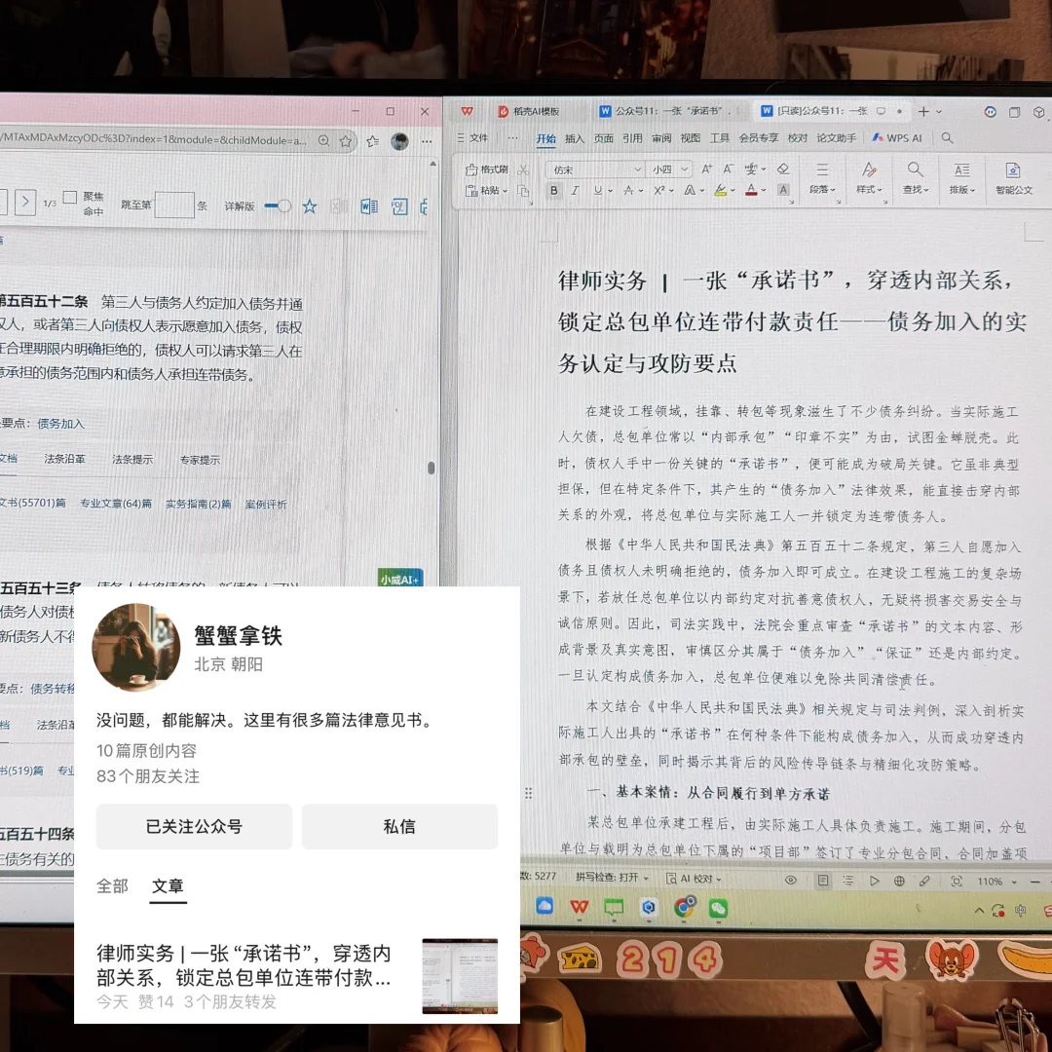Decrease font size with the A- icon
Image resolution: width=1052 pixels, height=1052 pixels.
tap(728, 169)
